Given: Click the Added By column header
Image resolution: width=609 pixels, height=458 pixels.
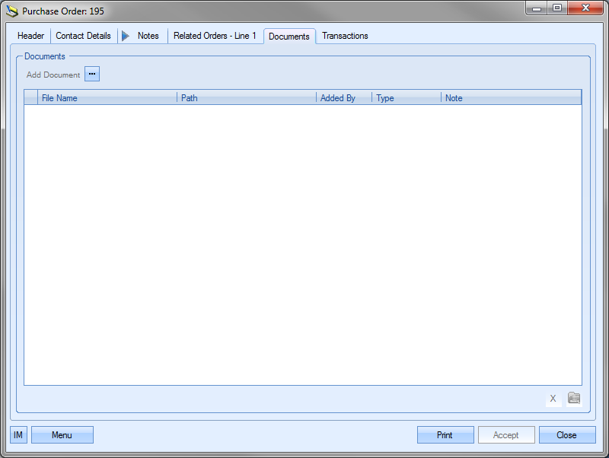Looking at the screenshot, I should pyautogui.click(x=344, y=98).
